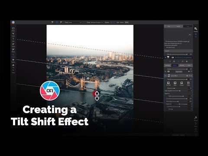208x156 pixels.
Task: Select the Transform (Move) tool
Action: pos(13,29)
